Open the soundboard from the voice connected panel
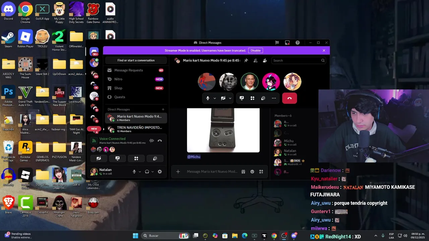 [155, 158]
